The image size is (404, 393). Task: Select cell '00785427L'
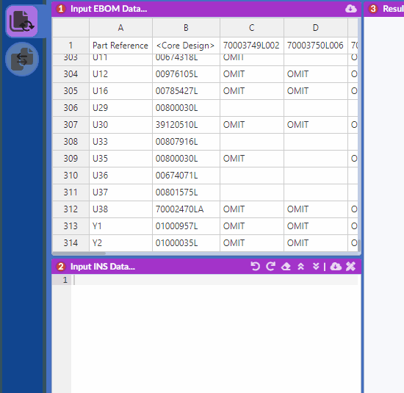[186, 91]
